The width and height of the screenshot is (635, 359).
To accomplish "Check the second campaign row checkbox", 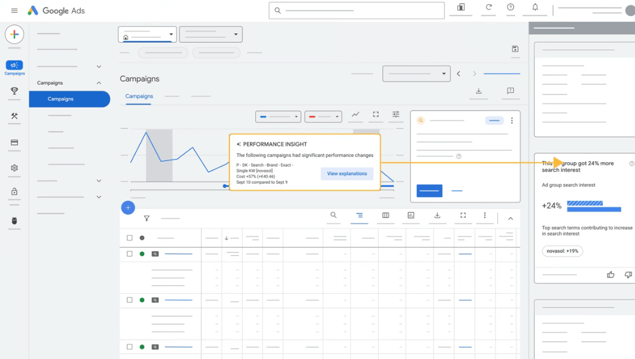I will 129,300.
